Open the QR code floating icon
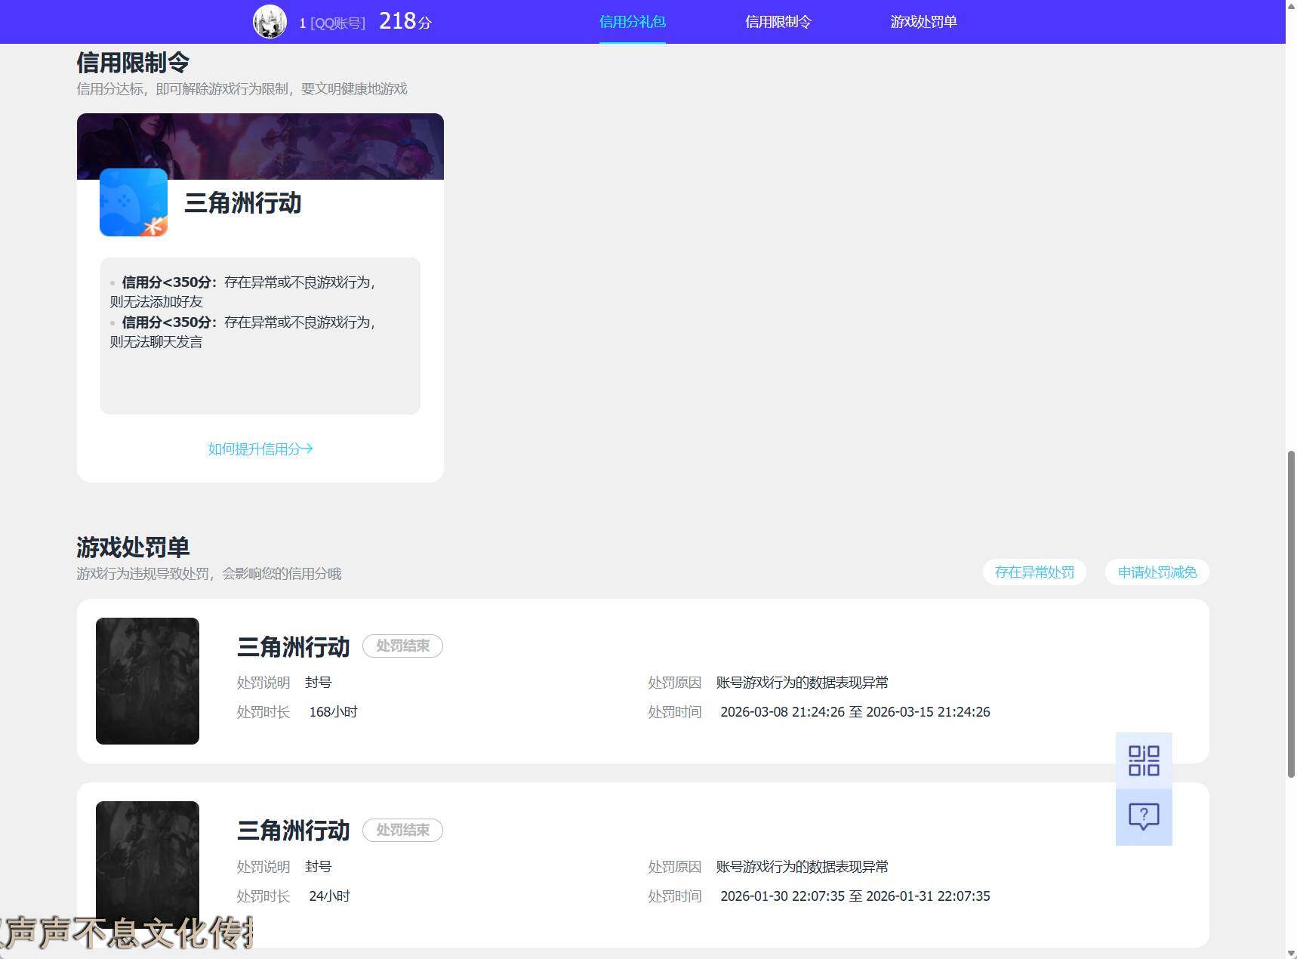Image resolution: width=1297 pixels, height=959 pixels. 1144,760
